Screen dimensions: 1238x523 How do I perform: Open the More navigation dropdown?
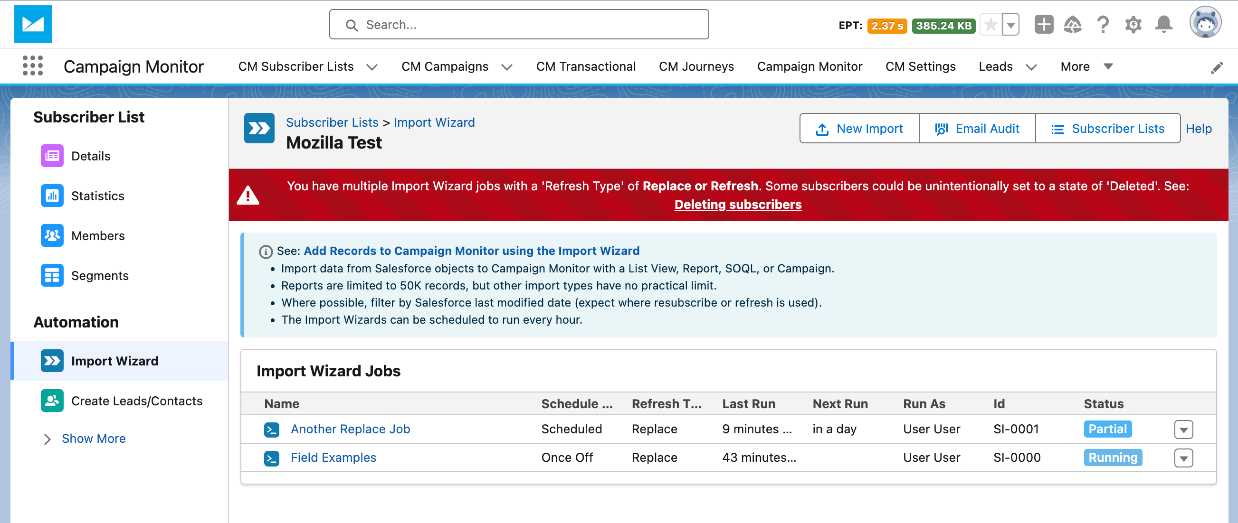point(1086,66)
